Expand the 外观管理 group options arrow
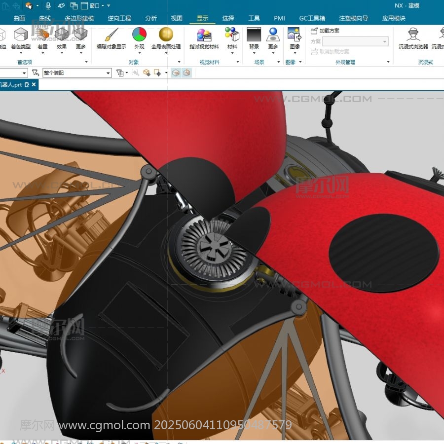The image size is (444, 444). [388, 62]
